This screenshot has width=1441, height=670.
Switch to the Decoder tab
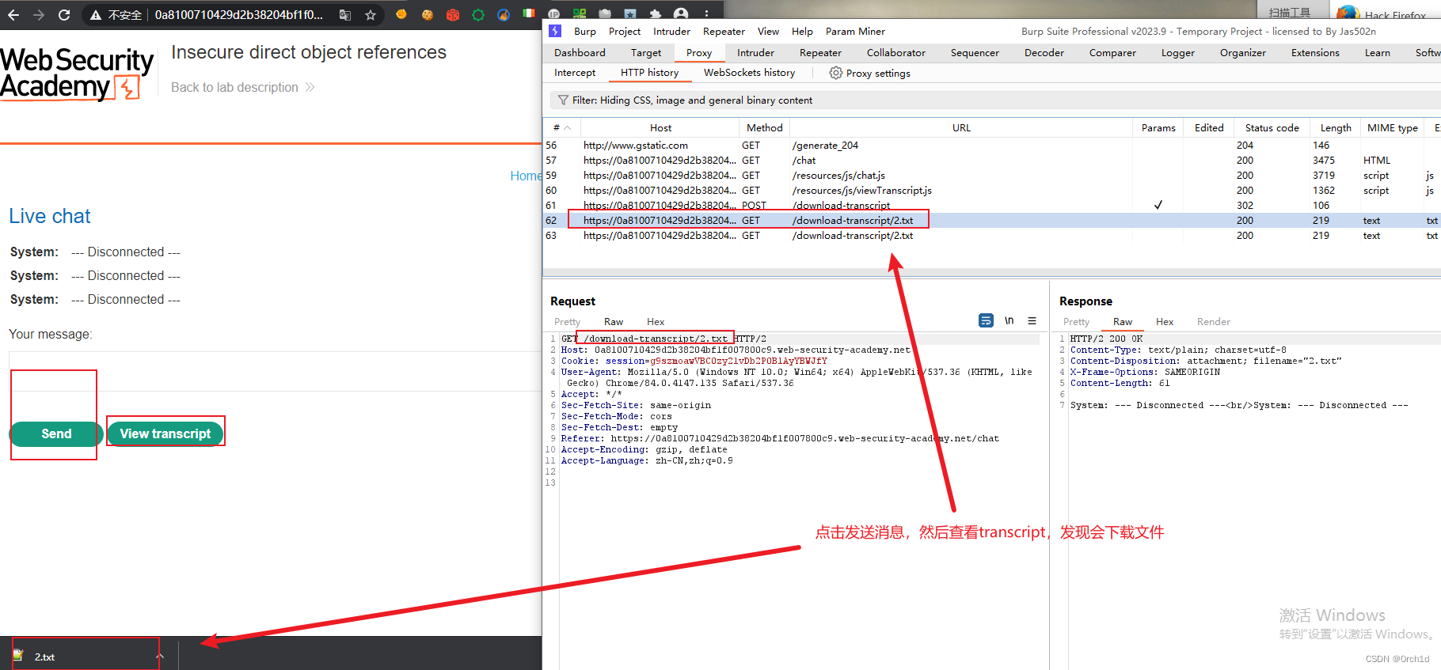pyautogui.click(x=1044, y=53)
